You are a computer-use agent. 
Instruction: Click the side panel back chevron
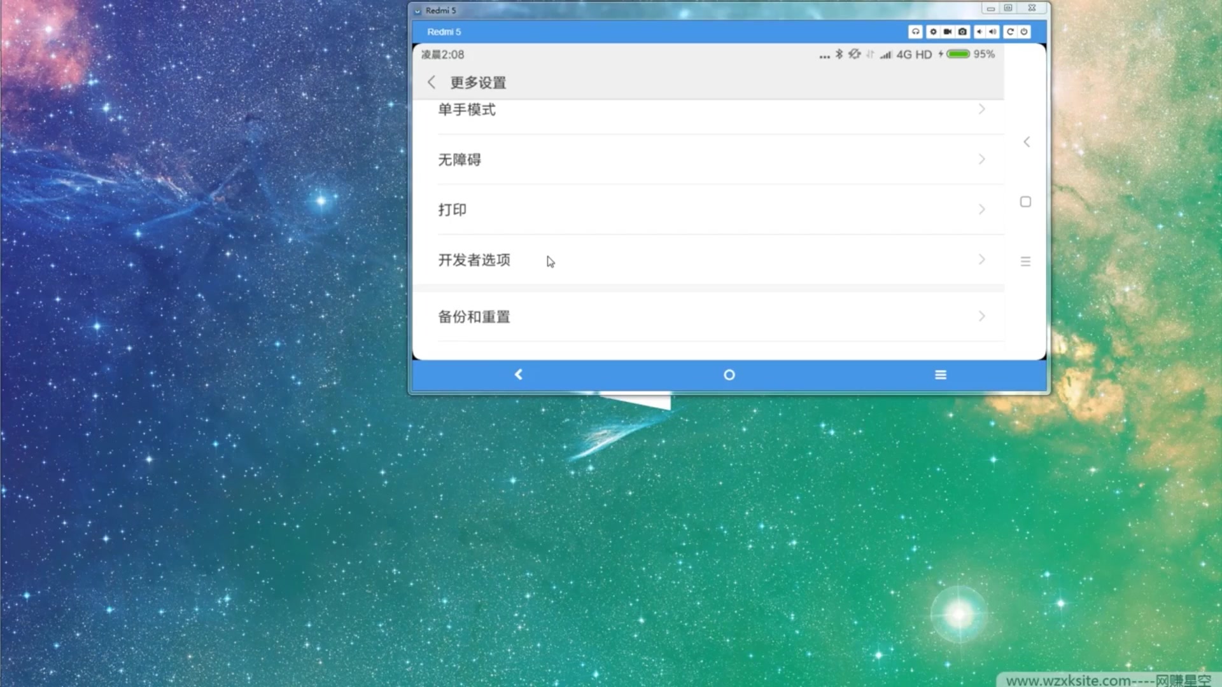[1026, 142]
